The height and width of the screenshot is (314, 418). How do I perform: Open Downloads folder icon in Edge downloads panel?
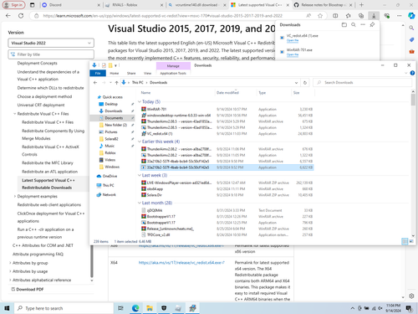(344, 25)
